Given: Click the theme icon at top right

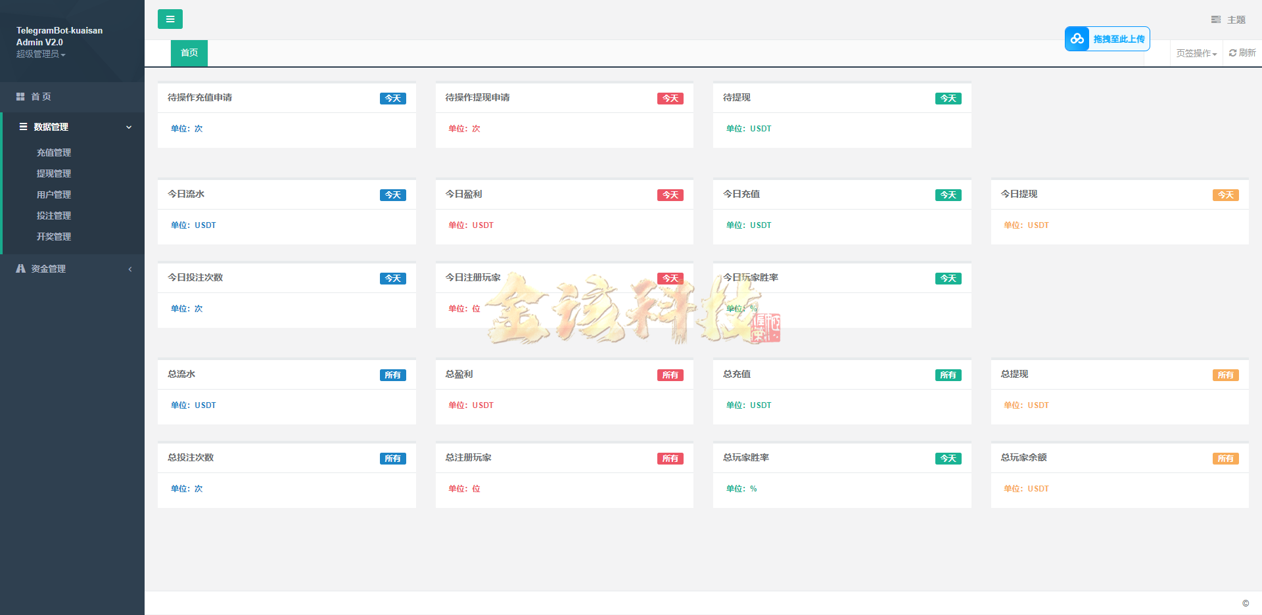Looking at the screenshot, I should pyautogui.click(x=1215, y=20).
